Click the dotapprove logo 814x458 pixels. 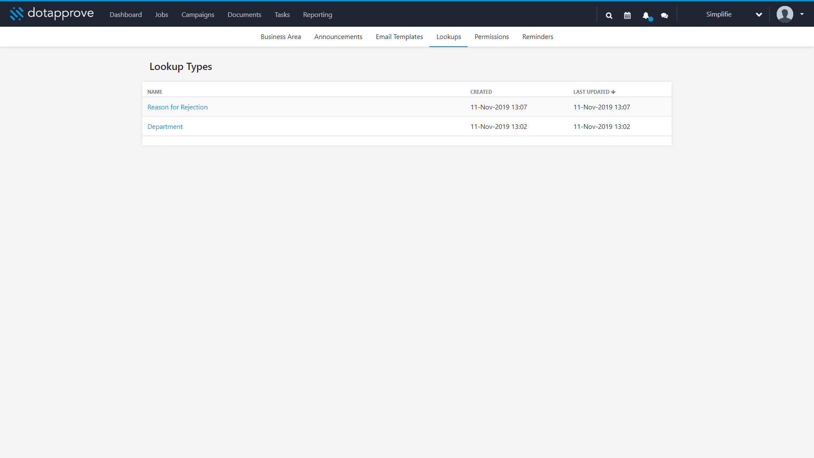[x=52, y=14]
